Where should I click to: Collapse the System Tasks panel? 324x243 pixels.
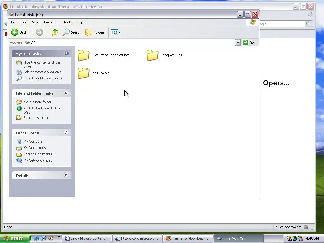pyautogui.click(x=66, y=53)
